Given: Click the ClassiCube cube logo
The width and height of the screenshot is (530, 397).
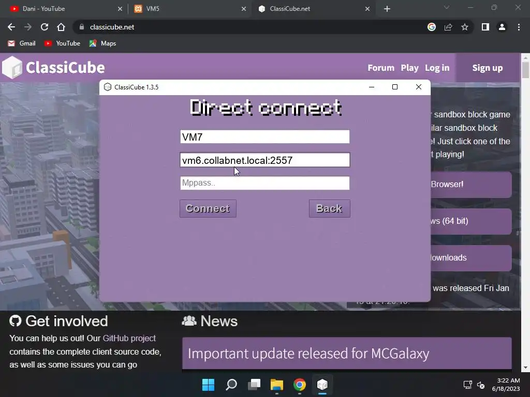Looking at the screenshot, I should (x=12, y=68).
